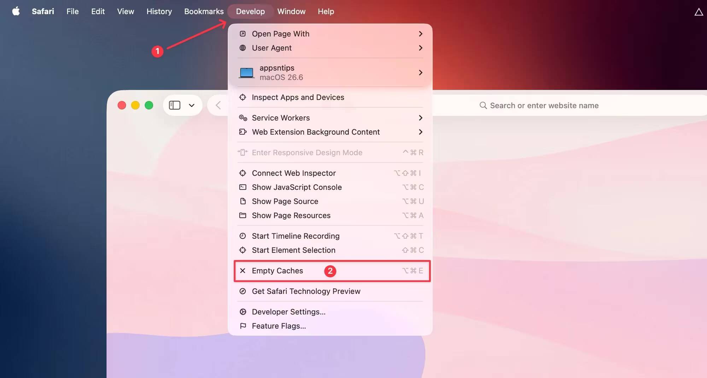Viewport: 707px width, 378px height.
Task: Open the Safari application menu
Action: (x=43, y=11)
